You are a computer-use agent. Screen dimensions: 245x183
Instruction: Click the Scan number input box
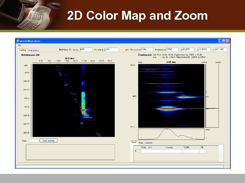point(34,141)
